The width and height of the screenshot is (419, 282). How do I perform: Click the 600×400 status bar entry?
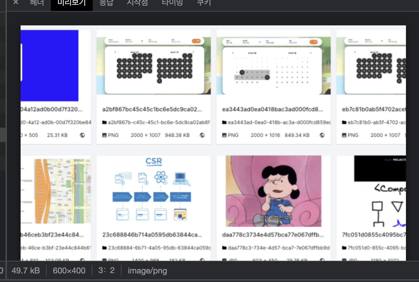pyautogui.click(x=69, y=271)
